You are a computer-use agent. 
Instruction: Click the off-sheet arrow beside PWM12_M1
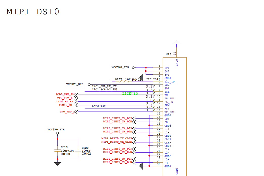pyautogui.click(x=77, y=105)
